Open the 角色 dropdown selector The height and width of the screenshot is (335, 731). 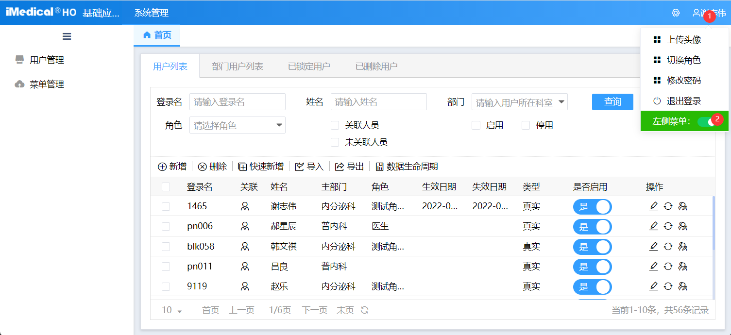(237, 125)
